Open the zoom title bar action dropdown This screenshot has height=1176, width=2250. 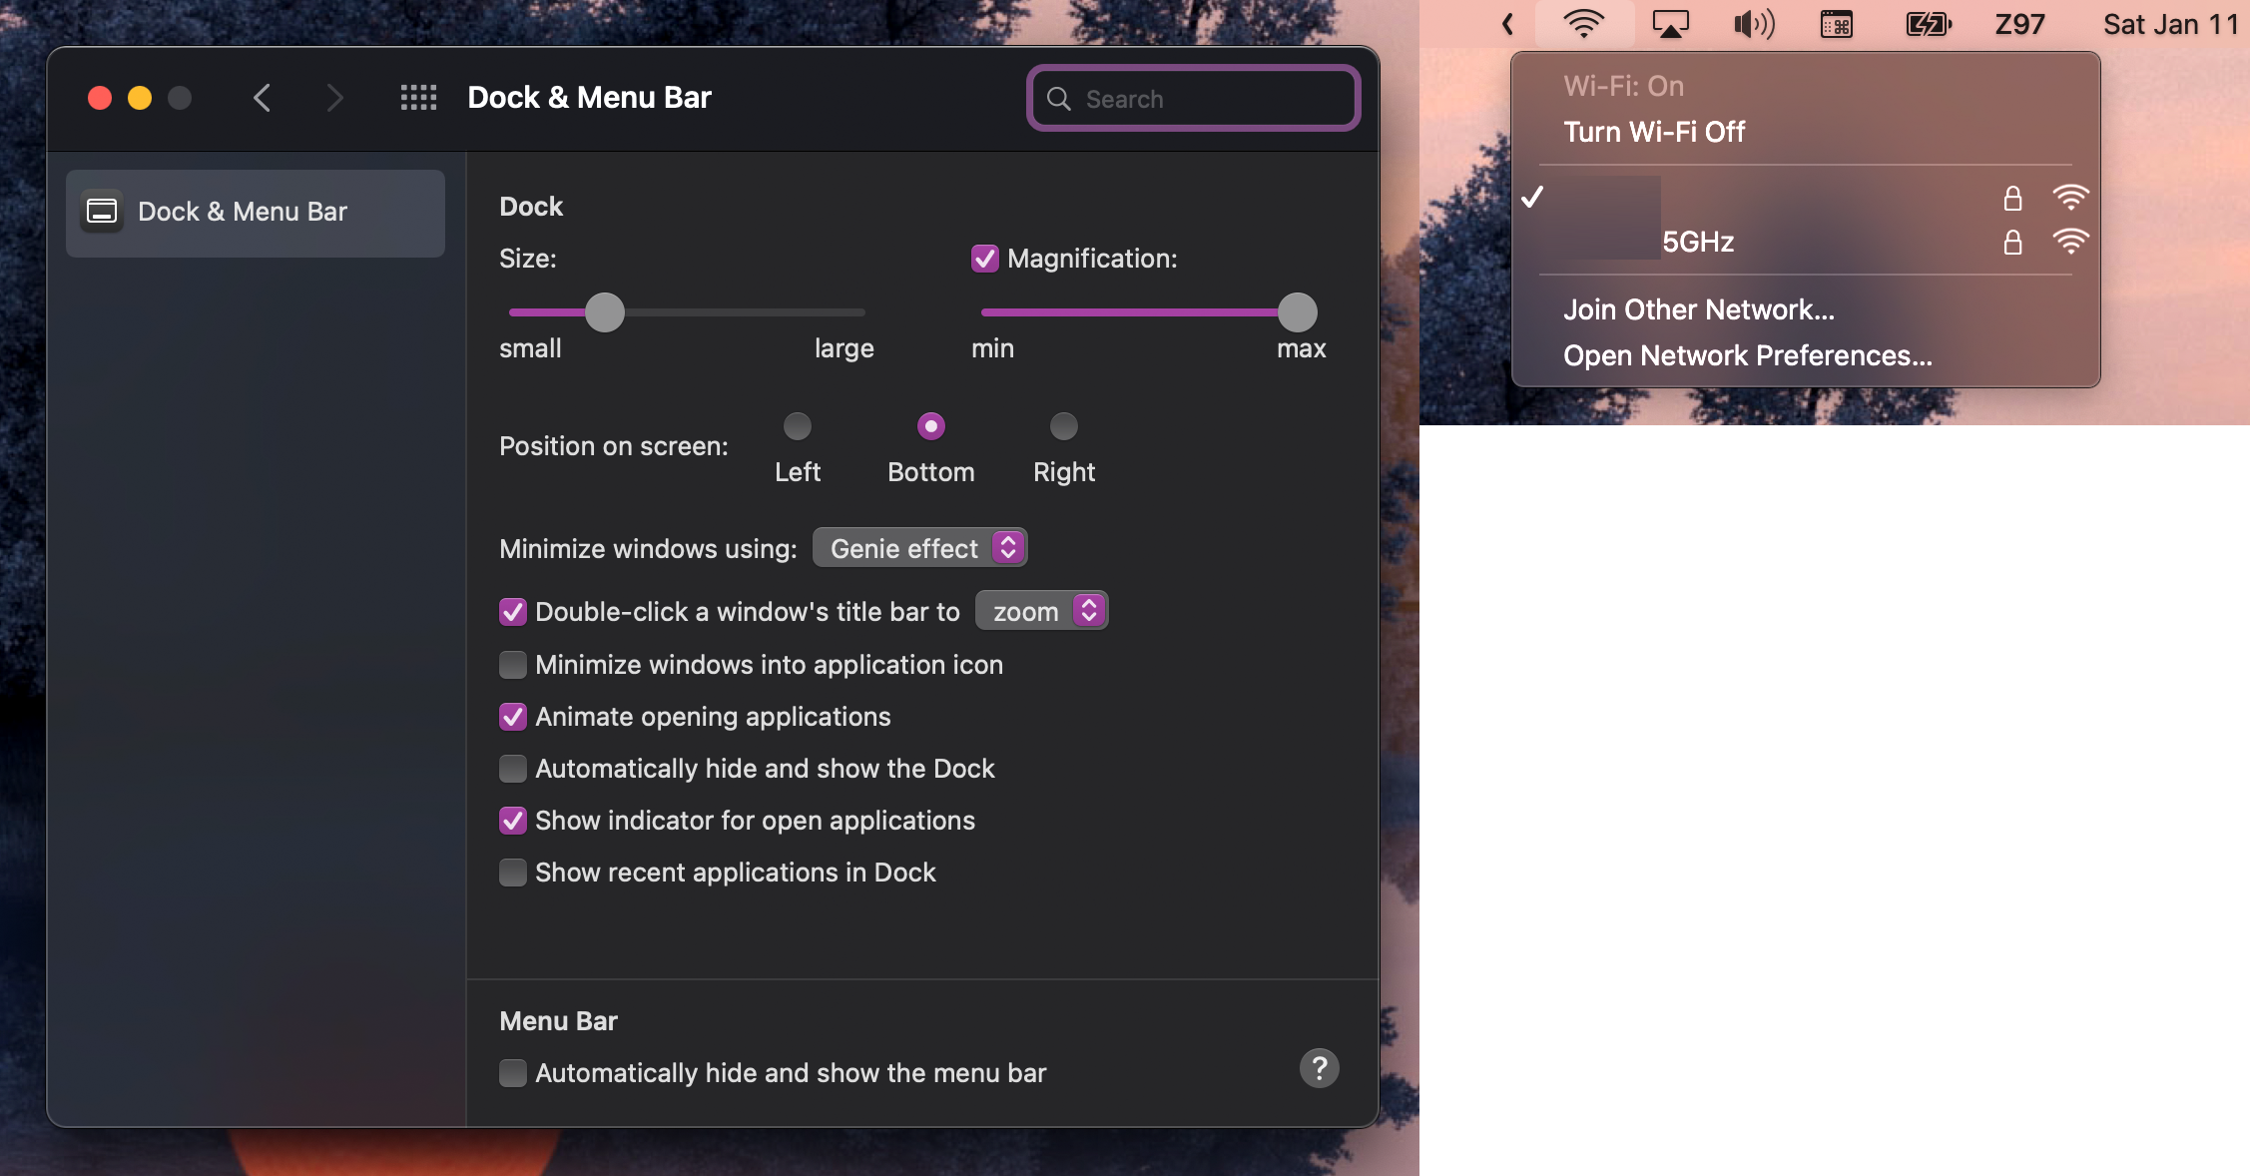pos(1041,611)
